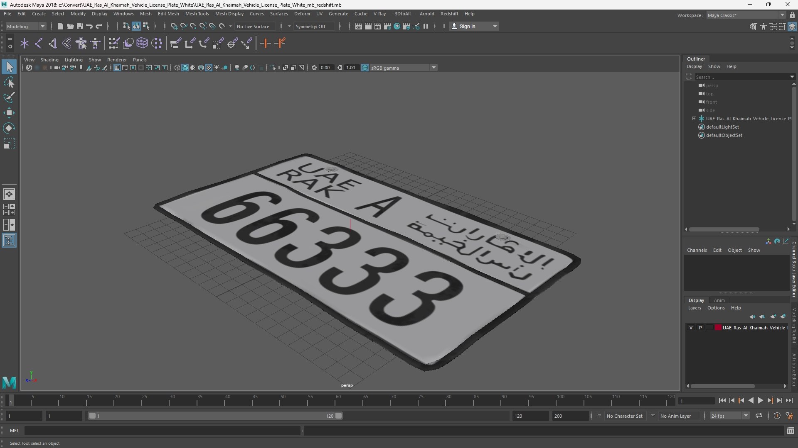The width and height of the screenshot is (798, 448).
Task: Open the Modeling menu set dropdown
Action: (x=26, y=26)
